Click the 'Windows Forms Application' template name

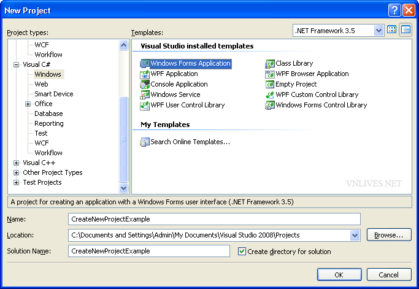pos(191,64)
